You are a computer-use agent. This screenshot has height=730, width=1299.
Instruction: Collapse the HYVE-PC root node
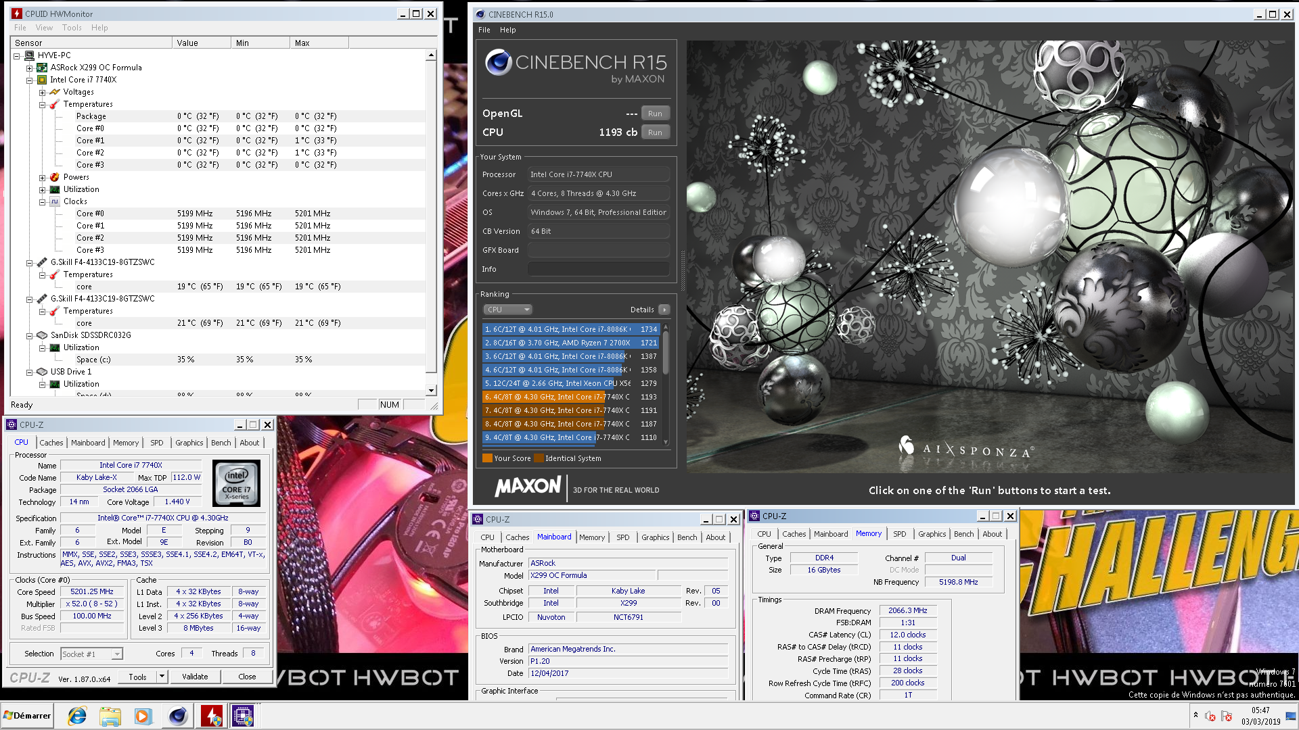tap(16, 55)
